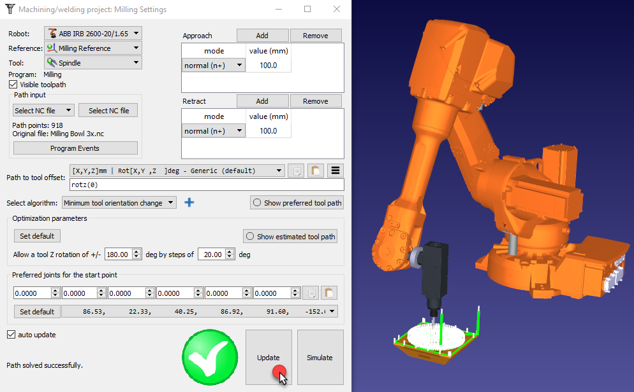Disable auto update
This screenshot has height=392, width=634.
pos(11,334)
